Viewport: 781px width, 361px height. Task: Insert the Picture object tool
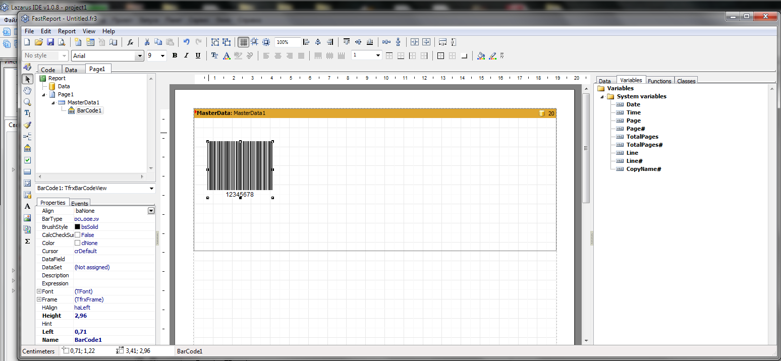28,218
